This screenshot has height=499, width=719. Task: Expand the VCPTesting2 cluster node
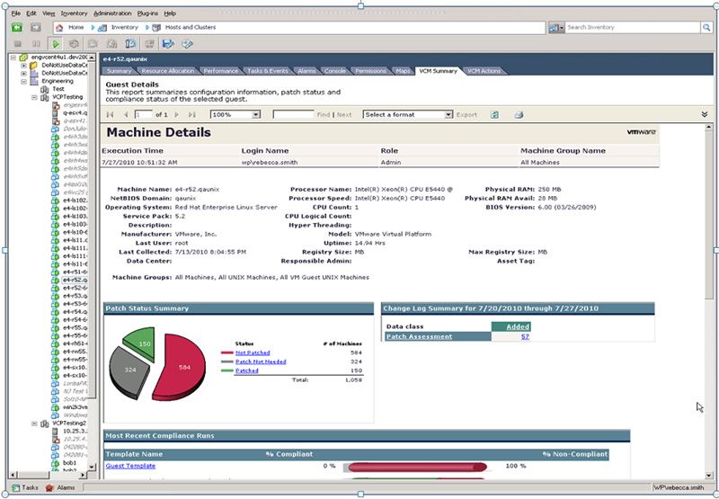[x=34, y=423]
